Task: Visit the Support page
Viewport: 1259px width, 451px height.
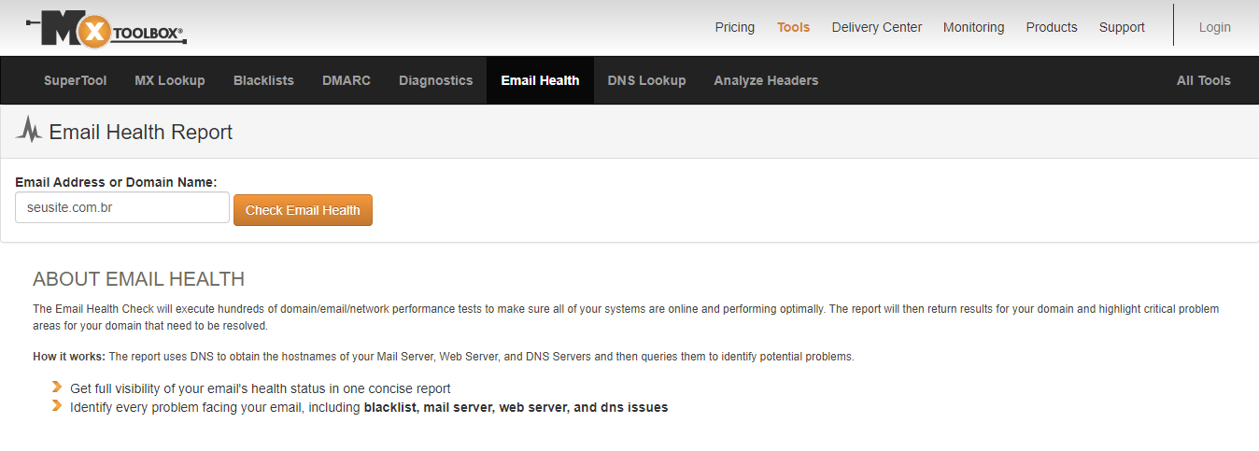Action: click(1121, 27)
